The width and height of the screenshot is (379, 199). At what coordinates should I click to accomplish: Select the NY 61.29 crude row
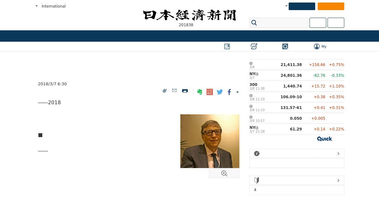[297, 129]
